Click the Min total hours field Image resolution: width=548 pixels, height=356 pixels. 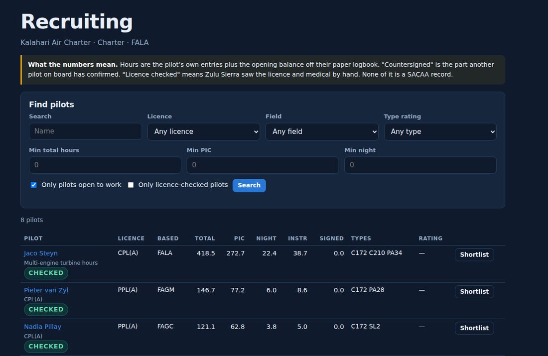[105, 165]
